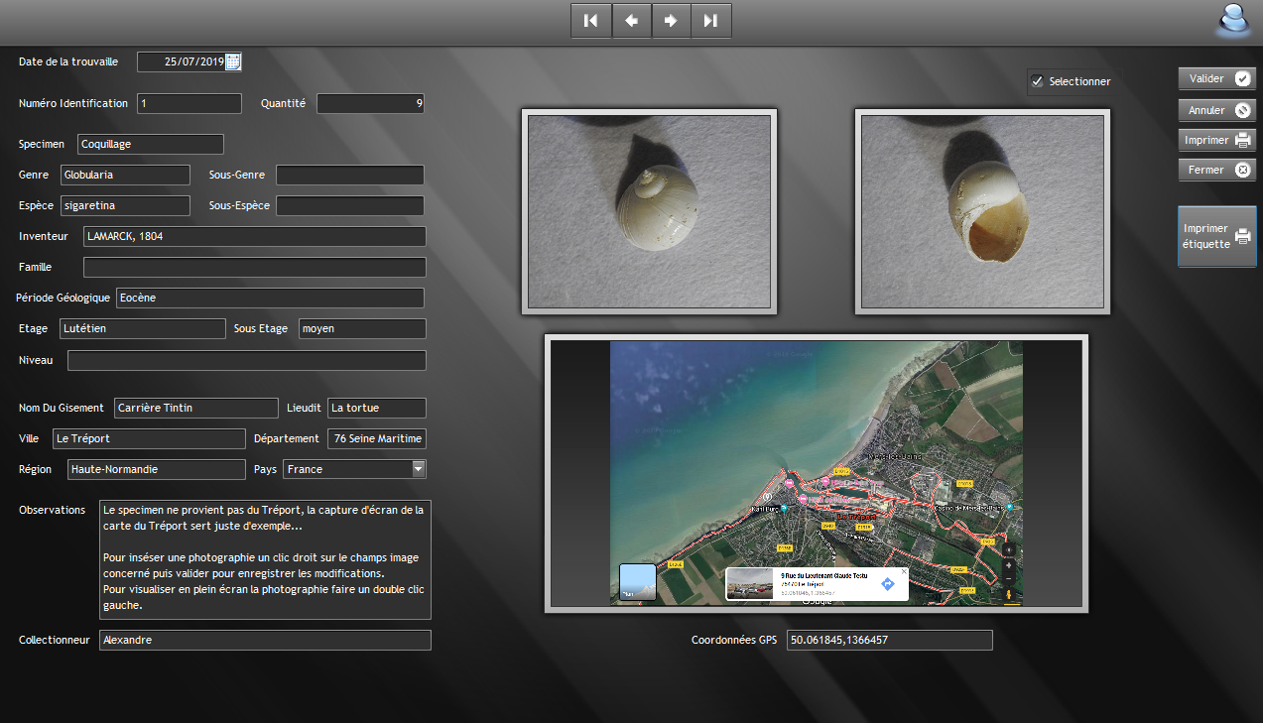Viewport: 1263px width, 723px height.
Task: Open the left shell photo thumbnail
Action: click(x=649, y=211)
